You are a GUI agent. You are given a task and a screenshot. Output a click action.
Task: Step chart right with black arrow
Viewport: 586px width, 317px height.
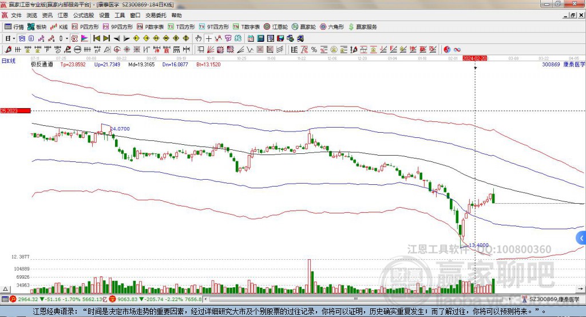pos(126,38)
